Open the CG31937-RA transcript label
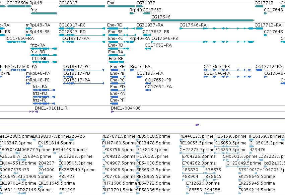Image resolution: width=285 pixels, height=195 pixels. click(150, 25)
